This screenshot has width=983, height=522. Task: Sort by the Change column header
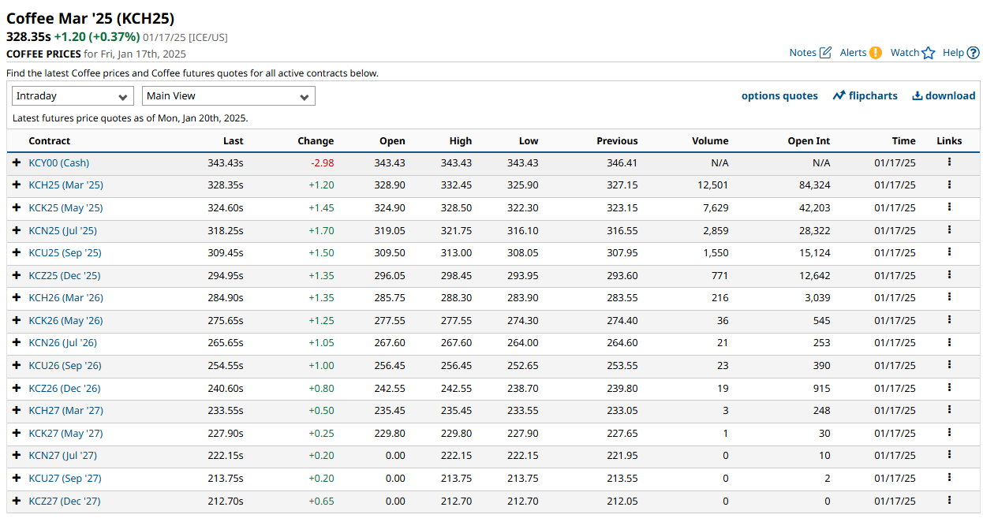[316, 141]
